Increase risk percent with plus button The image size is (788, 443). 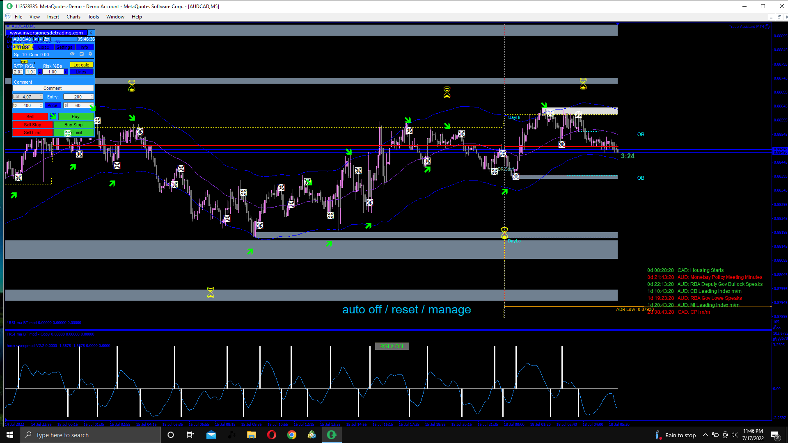pyautogui.click(x=66, y=72)
